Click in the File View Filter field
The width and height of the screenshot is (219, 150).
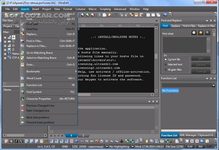pos(17,32)
